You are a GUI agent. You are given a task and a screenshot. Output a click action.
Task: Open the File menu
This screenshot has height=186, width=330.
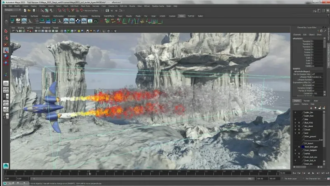pos(5,6)
